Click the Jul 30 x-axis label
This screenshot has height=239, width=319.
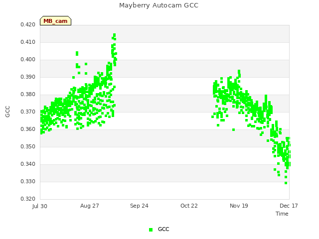(40, 206)
